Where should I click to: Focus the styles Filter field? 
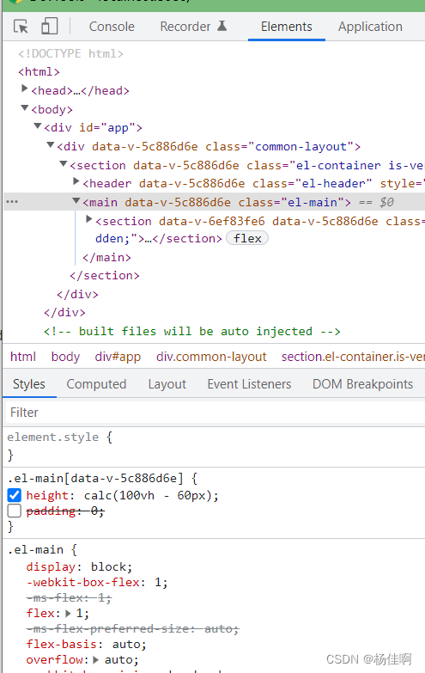215,413
